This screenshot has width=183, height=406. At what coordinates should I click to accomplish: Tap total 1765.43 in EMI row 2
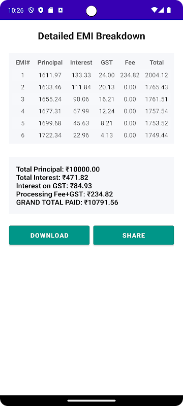157,87
